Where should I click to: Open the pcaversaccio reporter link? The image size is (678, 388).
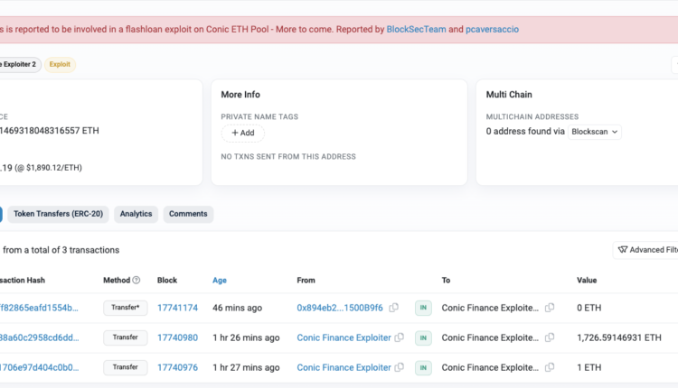(492, 29)
